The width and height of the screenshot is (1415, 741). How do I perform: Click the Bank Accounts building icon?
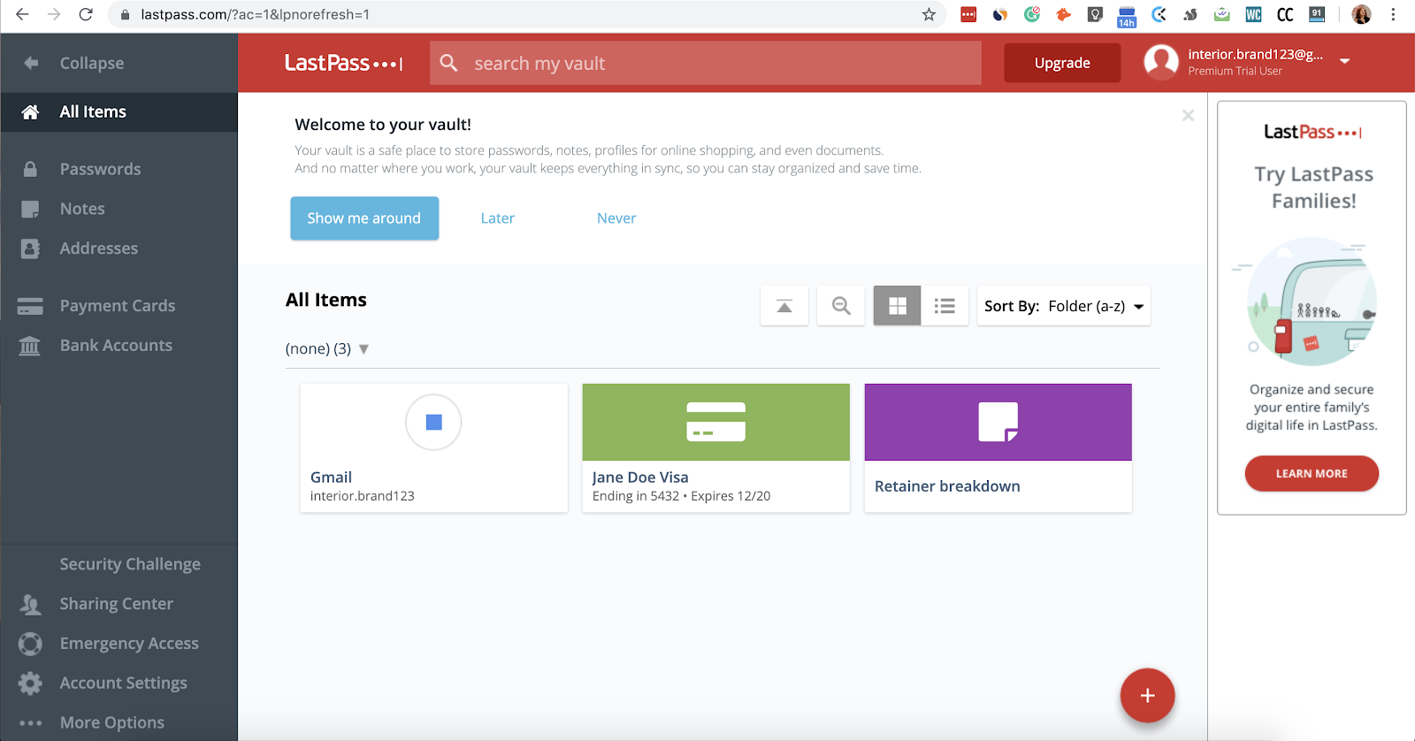tap(30, 346)
